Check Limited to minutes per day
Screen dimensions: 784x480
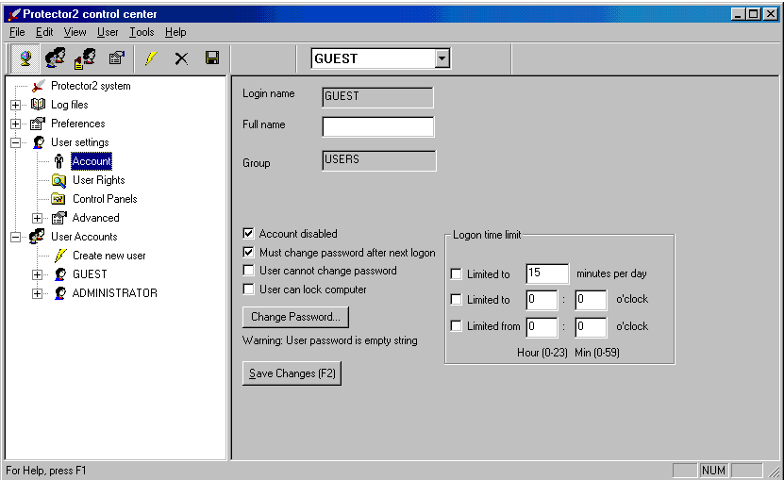click(x=456, y=274)
